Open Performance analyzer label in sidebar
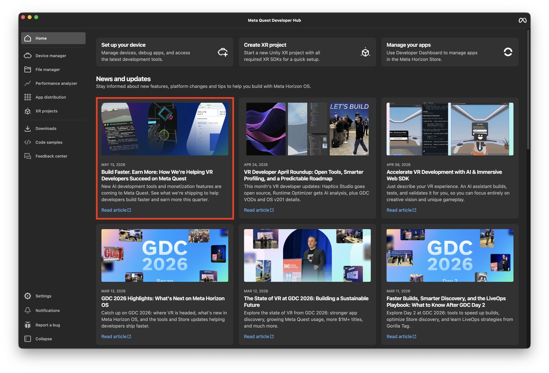Screen dimensions: 549x373 pyautogui.click(x=56, y=83)
